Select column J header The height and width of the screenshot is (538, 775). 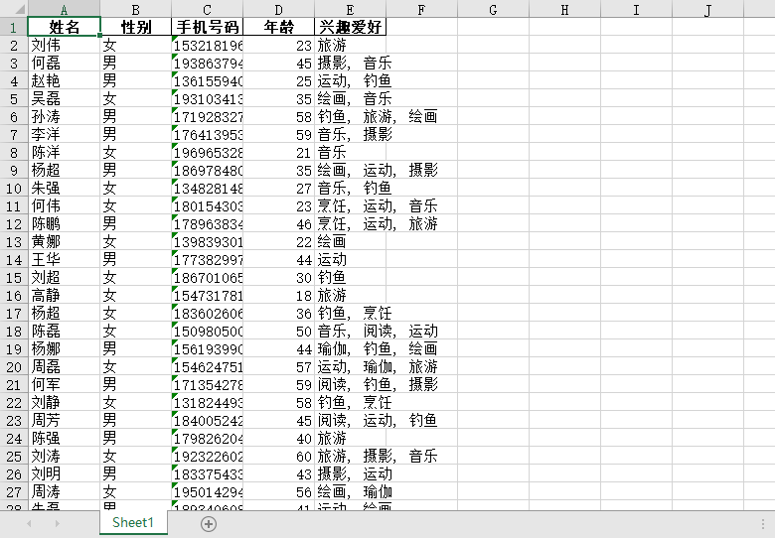[x=707, y=10]
